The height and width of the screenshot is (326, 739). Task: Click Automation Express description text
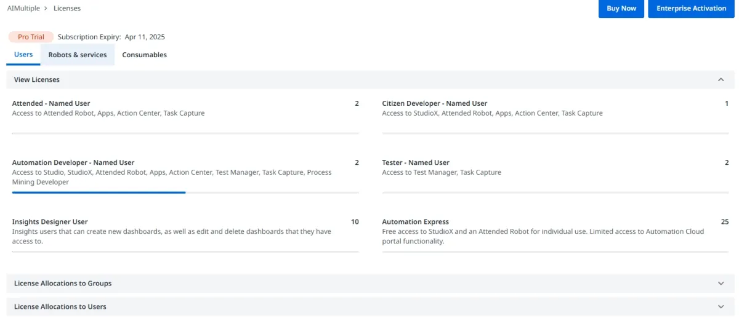point(543,236)
